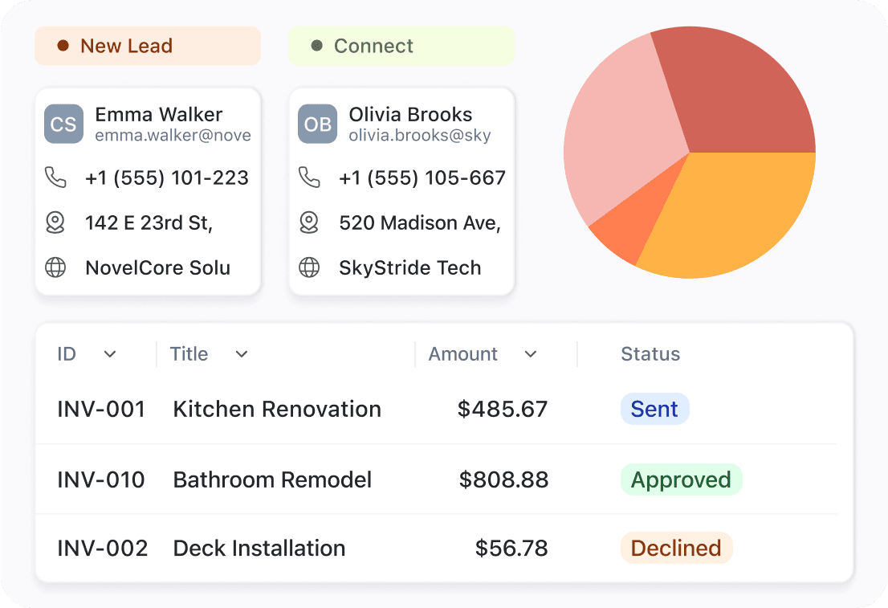888x608 pixels.
Task: Open the Title column dropdown
Action: pos(241,354)
